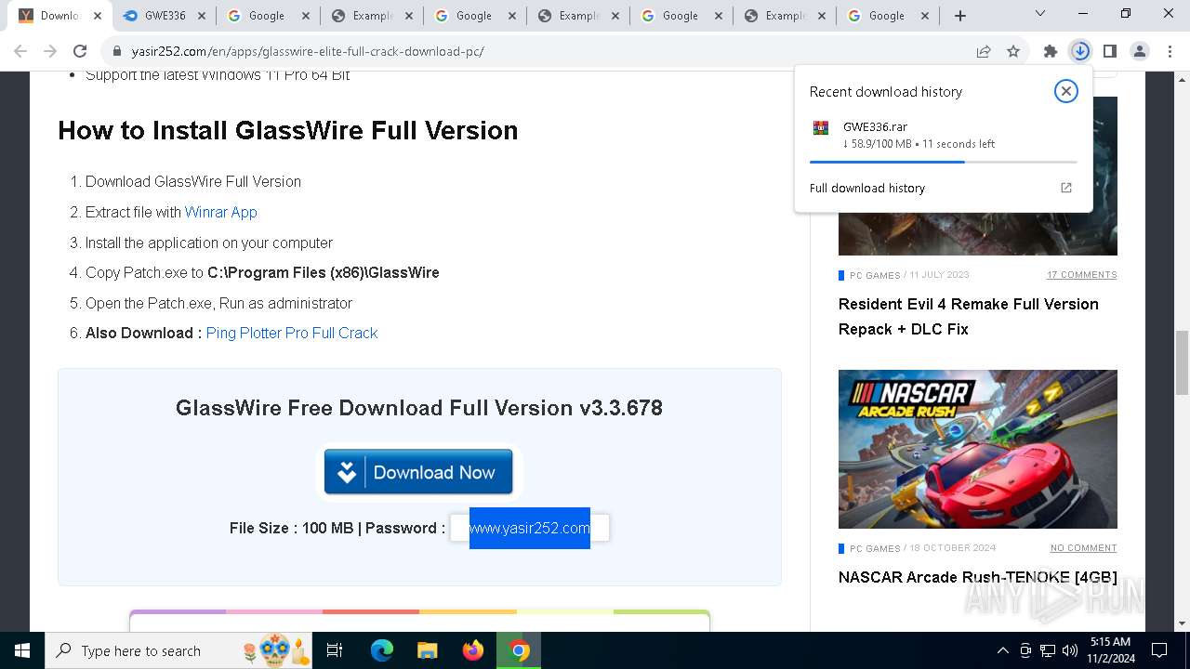
Task: Open the volume control tray icon
Action: [x=1070, y=650]
